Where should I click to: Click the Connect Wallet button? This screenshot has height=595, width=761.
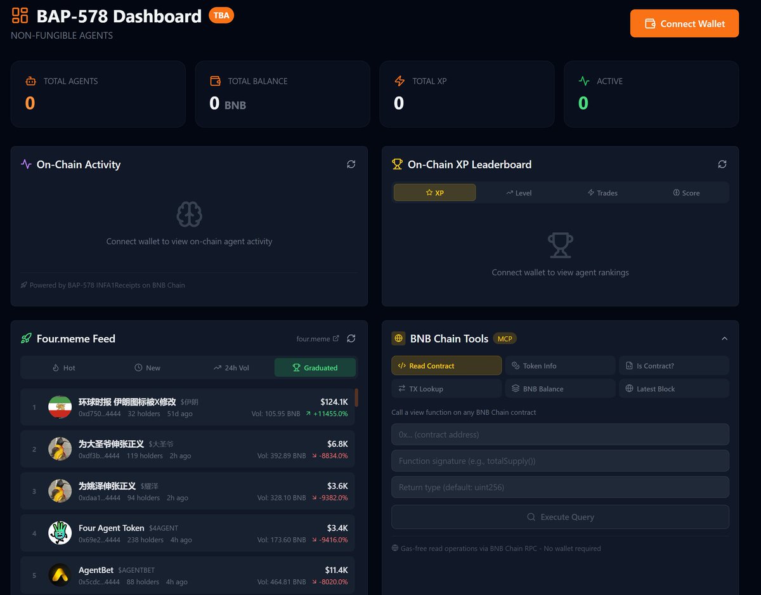[x=684, y=23]
